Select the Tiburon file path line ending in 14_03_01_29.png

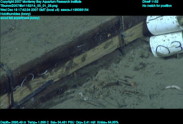29,6
